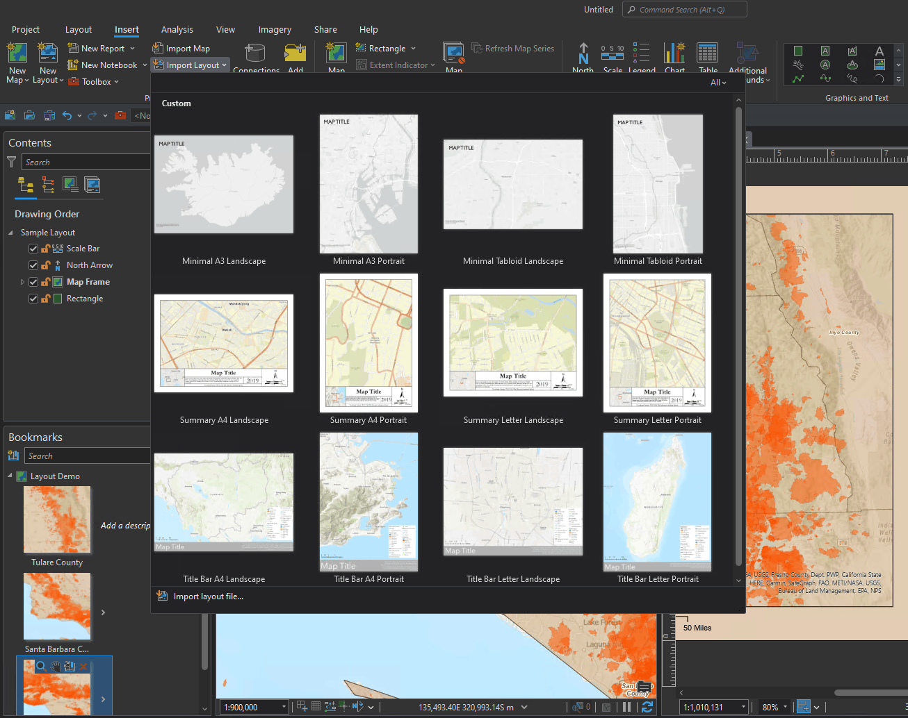
Task: Select List By Drawing Order icon
Action: coord(26,185)
